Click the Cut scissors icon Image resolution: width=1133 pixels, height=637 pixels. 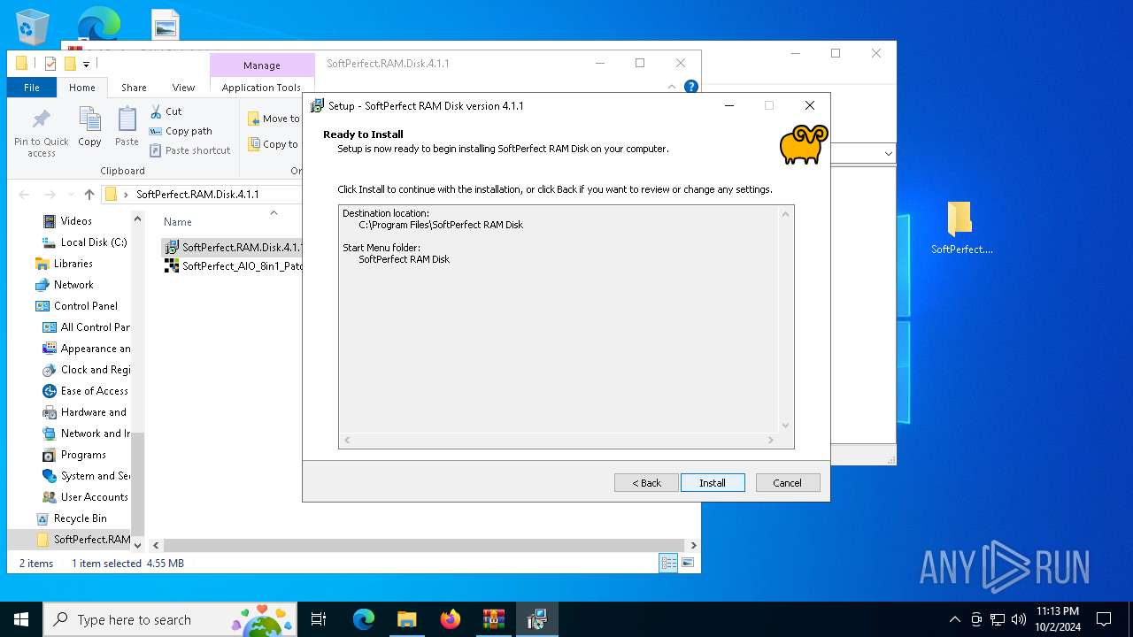click(x=156, y=111)
